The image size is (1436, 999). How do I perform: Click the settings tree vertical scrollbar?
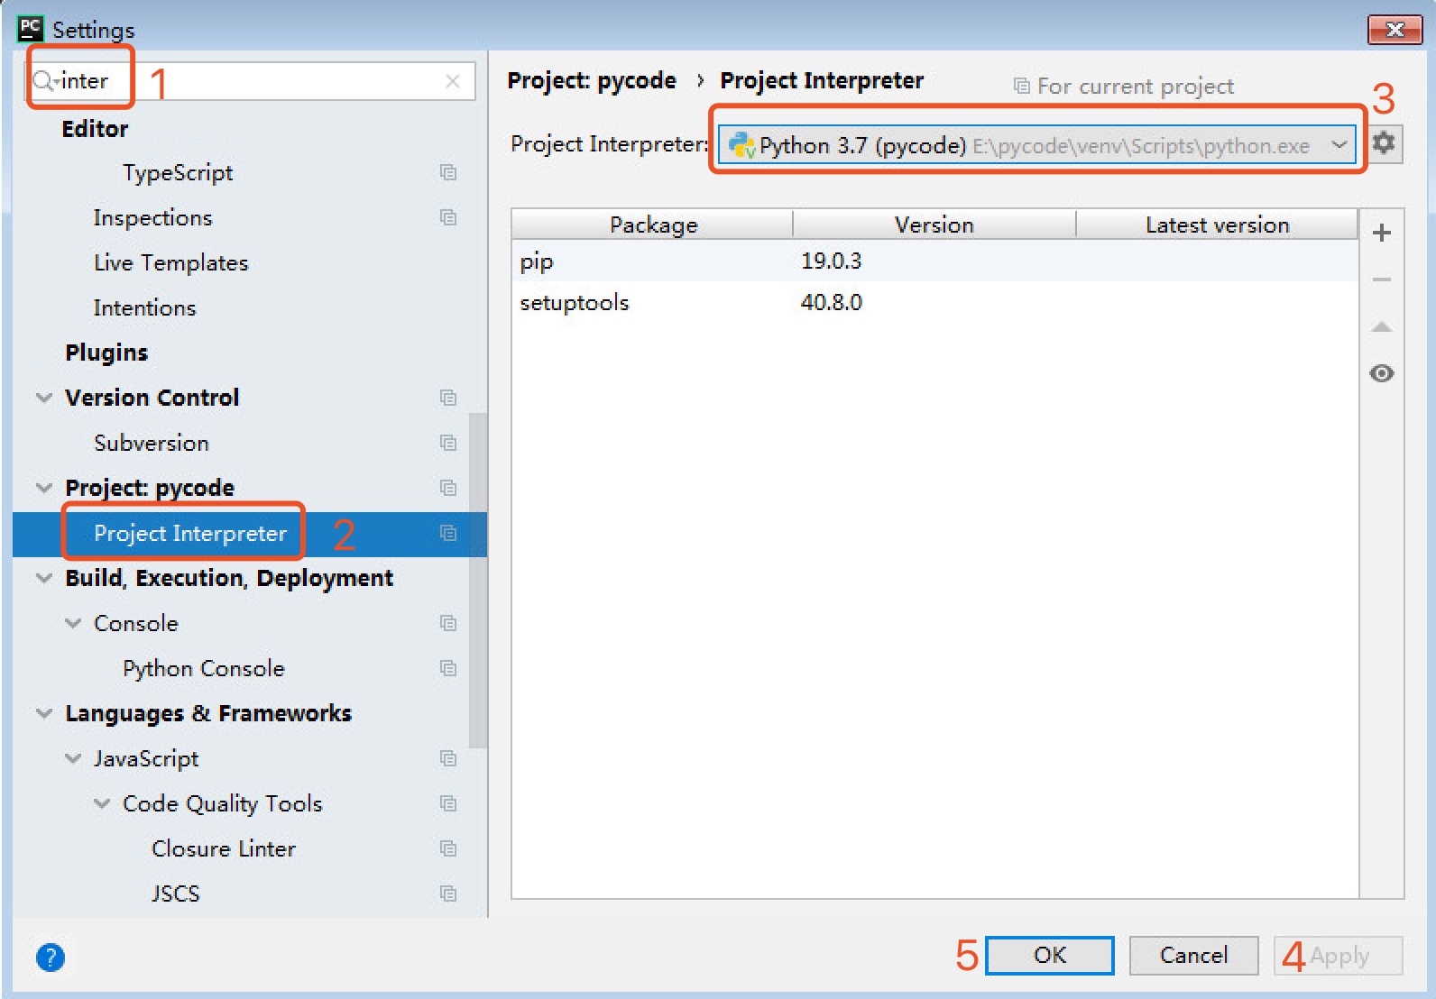[x=478, y=580]
